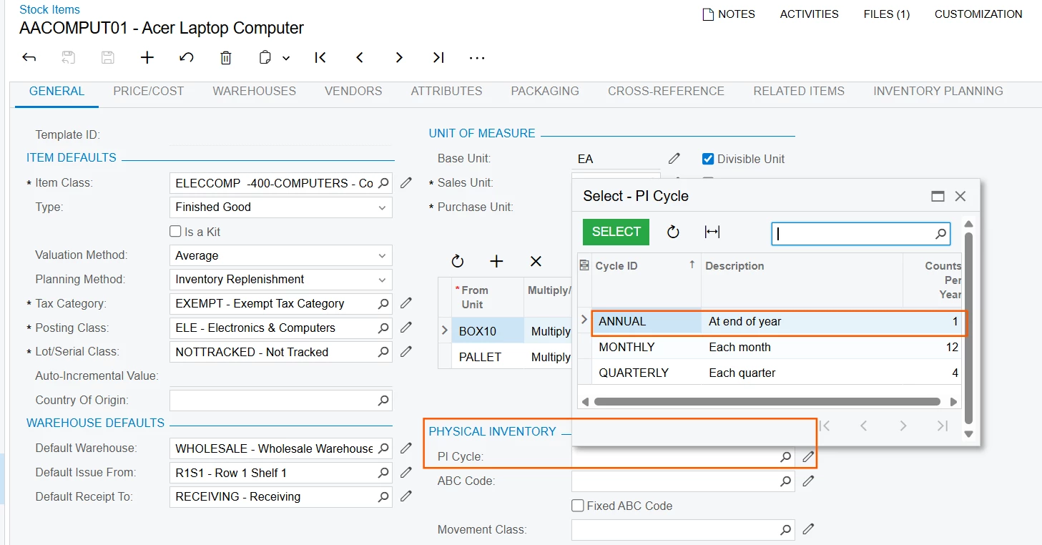1042x545 pixels.
Task: Add a unit conversion row
Action: [x=496, y=262]
